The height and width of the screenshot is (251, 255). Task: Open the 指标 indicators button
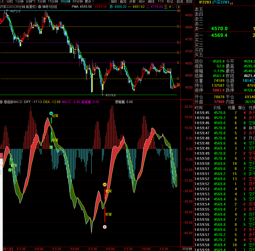[114, 2]
